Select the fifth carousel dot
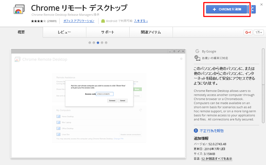This screenshot has width=266, height=165. [x=106, y=43]
